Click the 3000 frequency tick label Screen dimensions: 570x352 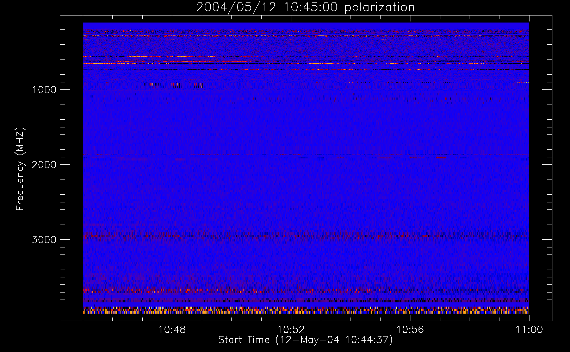44,240
